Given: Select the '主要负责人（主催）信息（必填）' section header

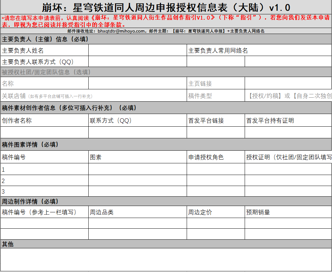Looking at the screenshot, I should tap(166, 39).
